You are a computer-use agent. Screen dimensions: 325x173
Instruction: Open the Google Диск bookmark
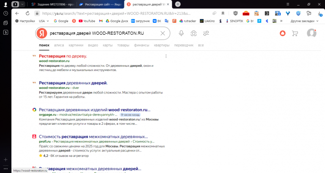117,21
